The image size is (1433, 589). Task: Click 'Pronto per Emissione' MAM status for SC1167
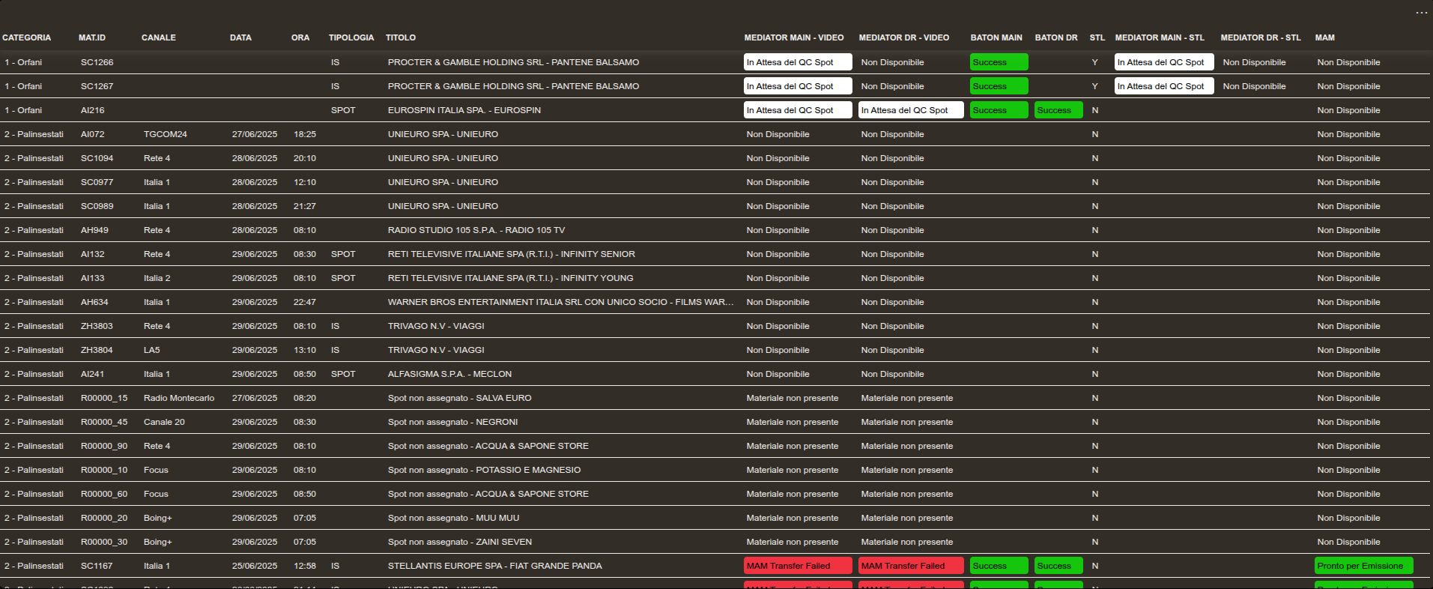1364,566
